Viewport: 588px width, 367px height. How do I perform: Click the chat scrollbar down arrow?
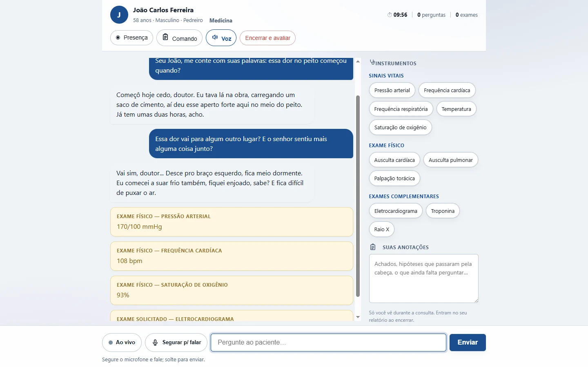click(358, 317)
